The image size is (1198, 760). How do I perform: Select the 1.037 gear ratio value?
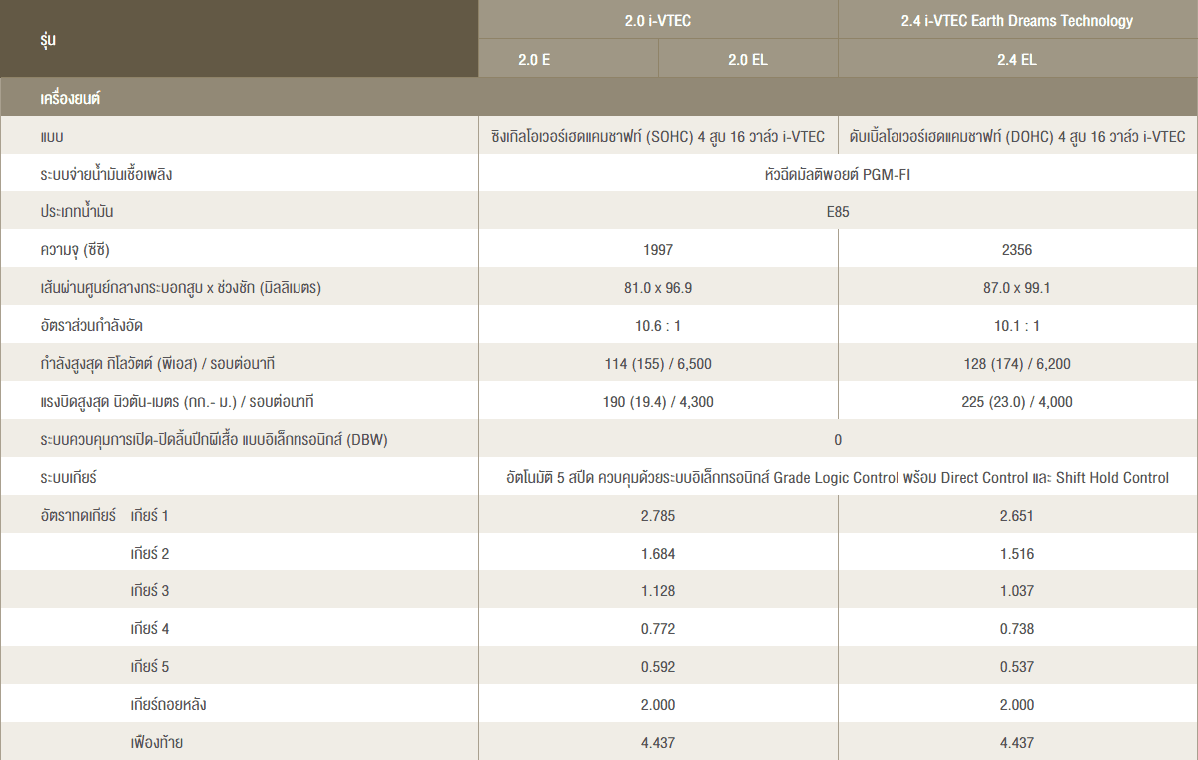point(1017,591)
